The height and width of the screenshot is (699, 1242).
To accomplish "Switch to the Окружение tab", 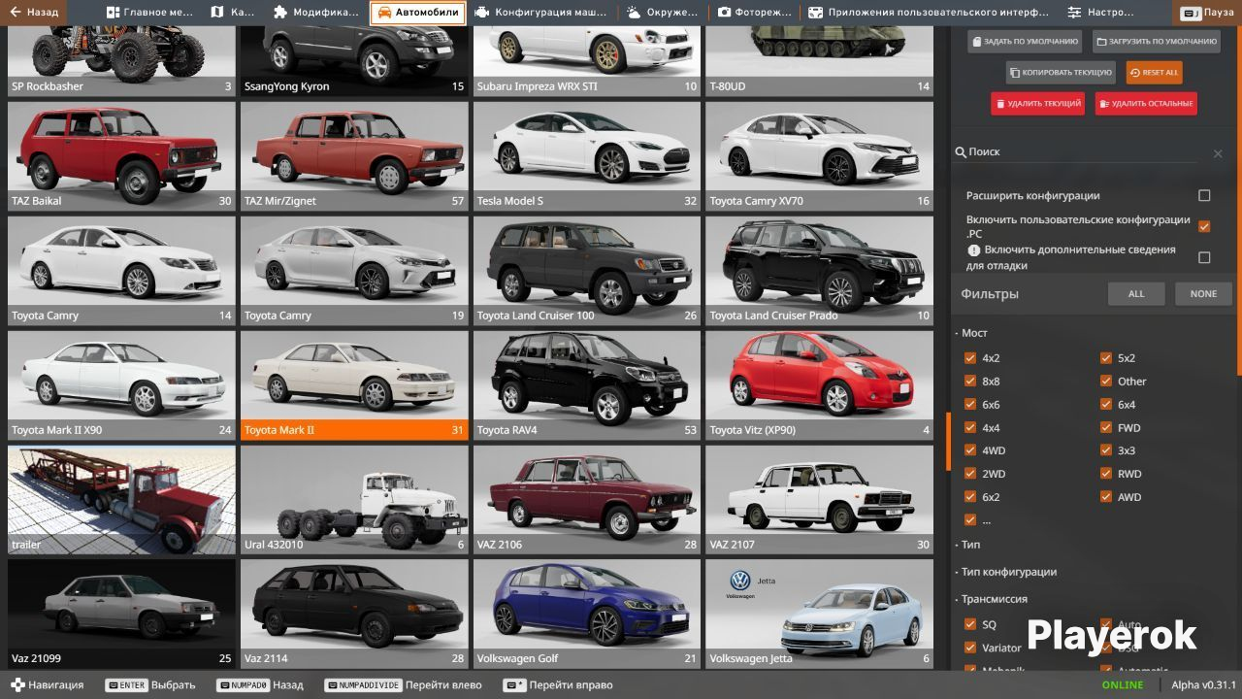I will click(662, 13).
